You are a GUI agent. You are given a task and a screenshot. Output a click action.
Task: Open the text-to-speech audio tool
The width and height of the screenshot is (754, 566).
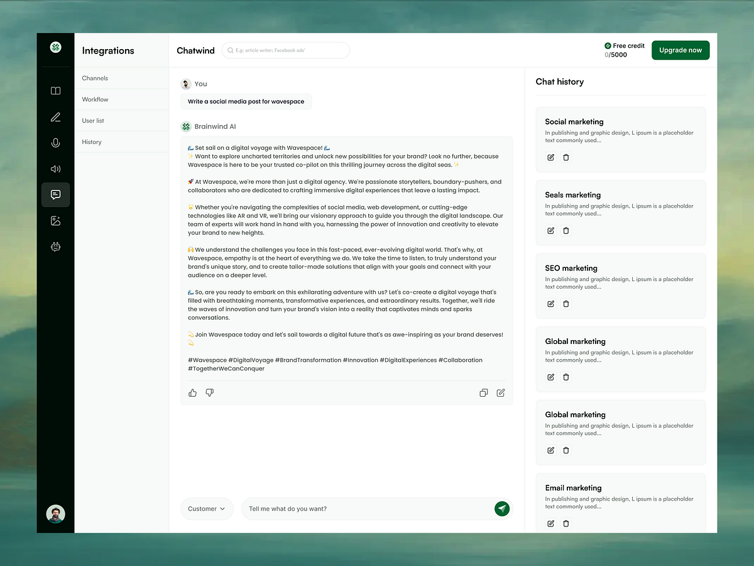click(55, 169)
